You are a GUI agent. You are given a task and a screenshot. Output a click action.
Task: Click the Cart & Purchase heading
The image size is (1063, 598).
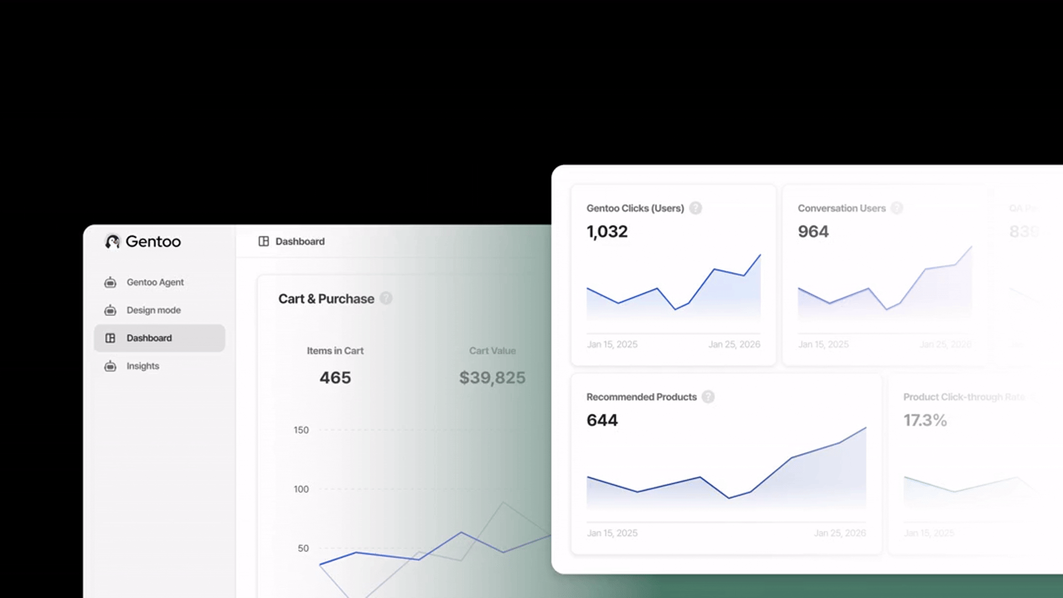click(x=326, y=299)
